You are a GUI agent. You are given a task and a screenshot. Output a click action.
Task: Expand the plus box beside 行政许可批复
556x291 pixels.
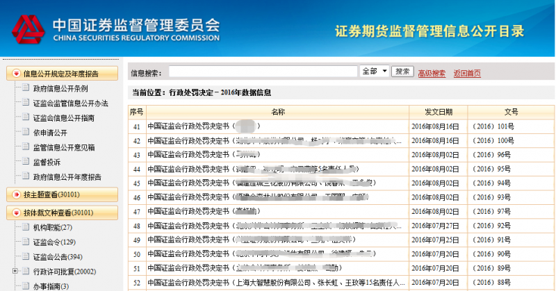(x=15, y=271)
